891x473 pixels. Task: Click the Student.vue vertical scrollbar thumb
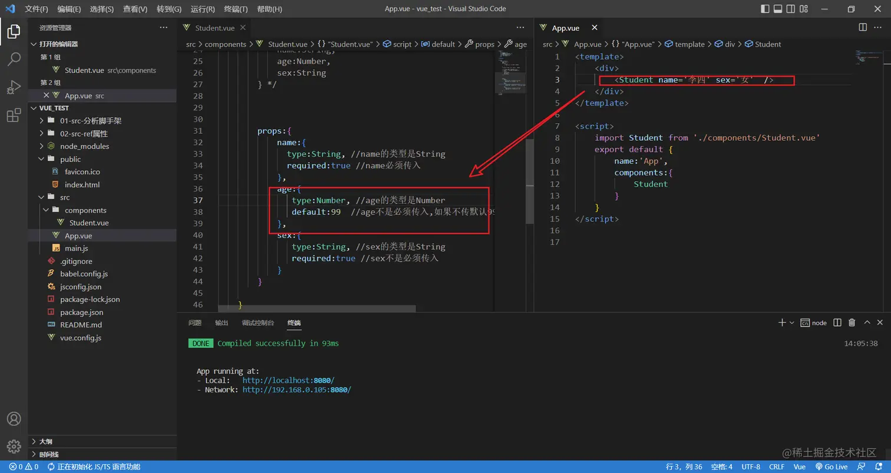click(530, 181)
